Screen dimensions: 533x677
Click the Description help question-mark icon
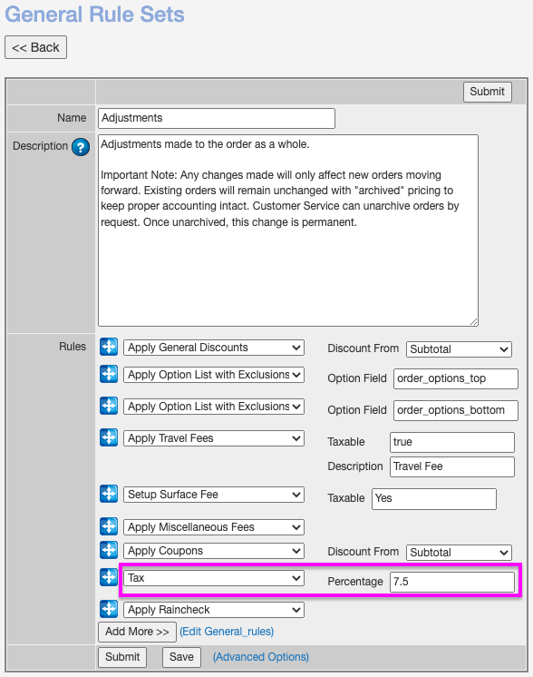coord(81,147)
